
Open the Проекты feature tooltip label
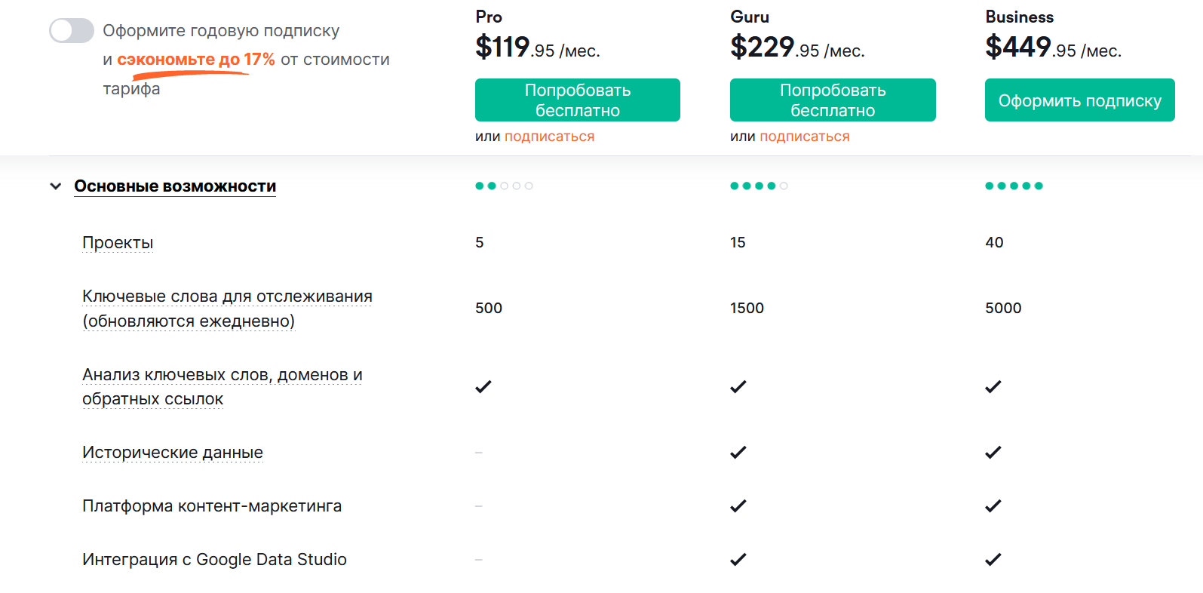click(x=118, y=243)
